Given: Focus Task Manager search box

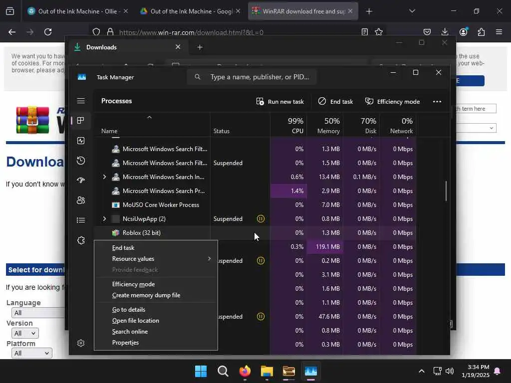Looking at the screenshot, I should tap(252, 77).
